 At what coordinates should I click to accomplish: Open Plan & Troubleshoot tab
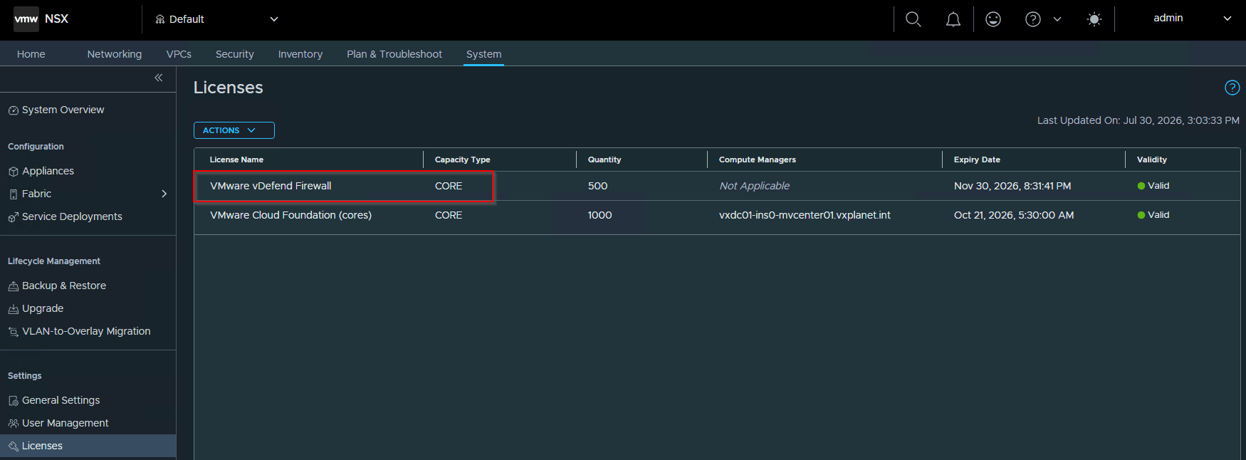point(394,54)
